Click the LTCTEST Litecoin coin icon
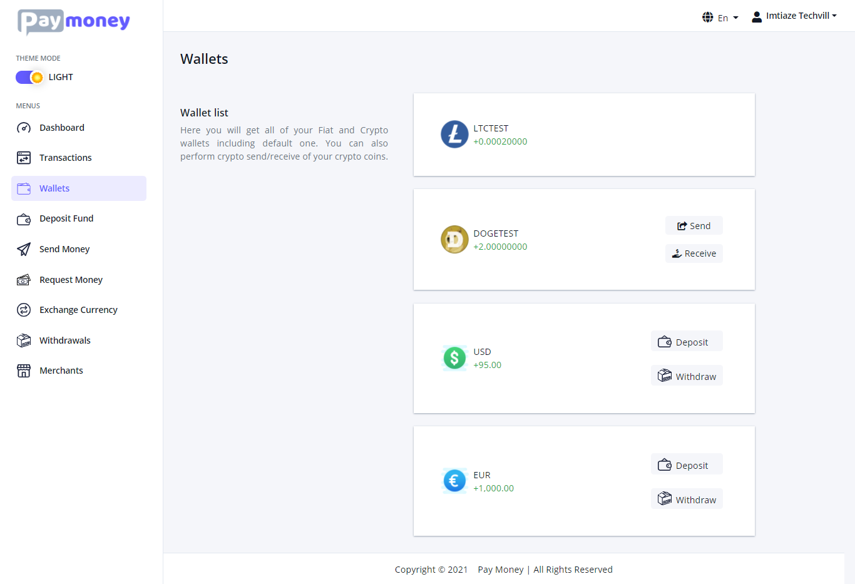Screen dimensions: 855x584 [x=454, y=135]
